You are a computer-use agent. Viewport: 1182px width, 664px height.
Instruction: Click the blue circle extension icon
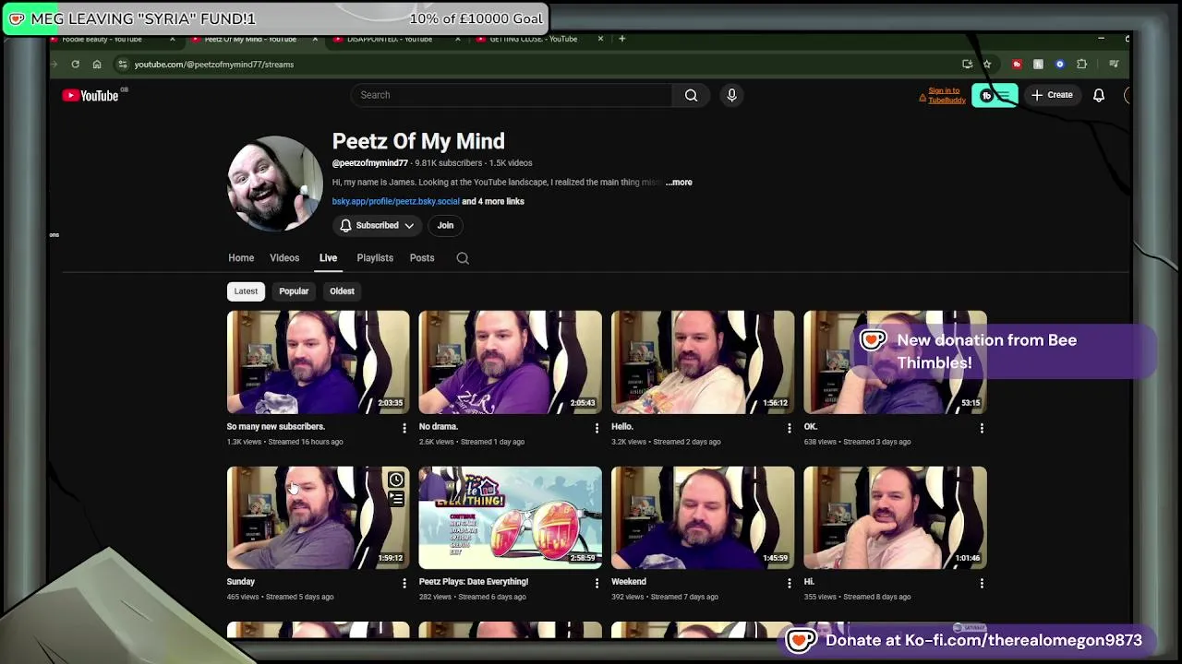pyautogui.click(x=1060, y=65)
